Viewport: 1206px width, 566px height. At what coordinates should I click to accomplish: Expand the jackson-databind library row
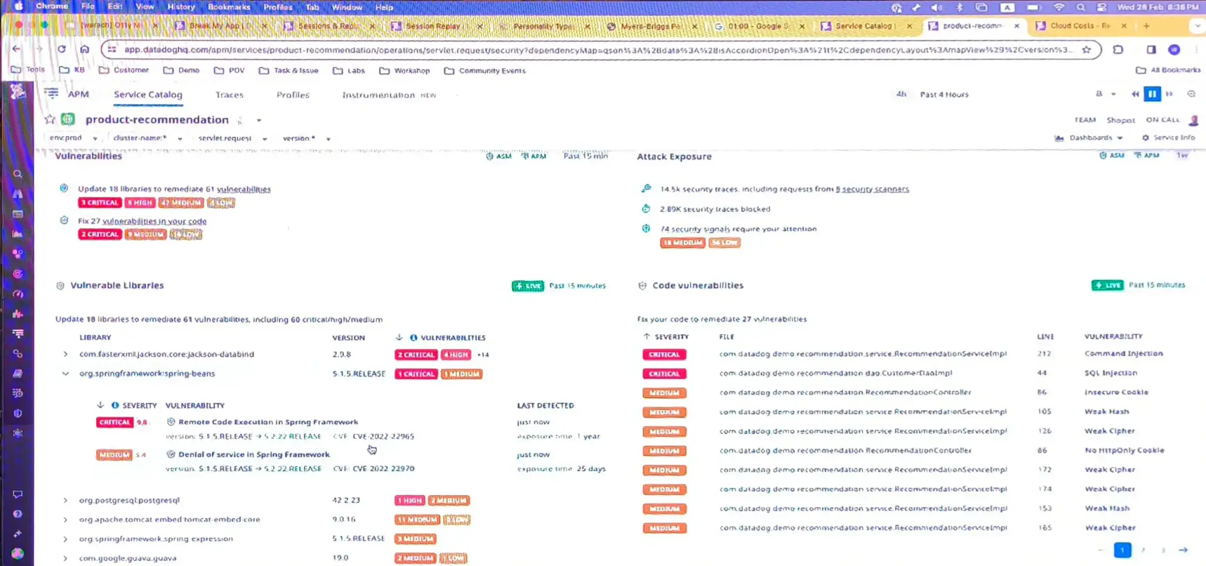click(x=65, y=354)
